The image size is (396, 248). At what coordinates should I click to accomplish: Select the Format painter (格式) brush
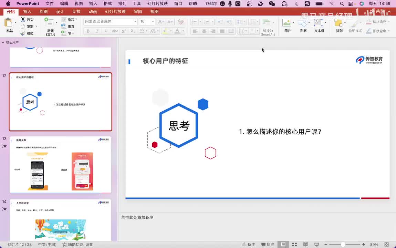[23, 33]
